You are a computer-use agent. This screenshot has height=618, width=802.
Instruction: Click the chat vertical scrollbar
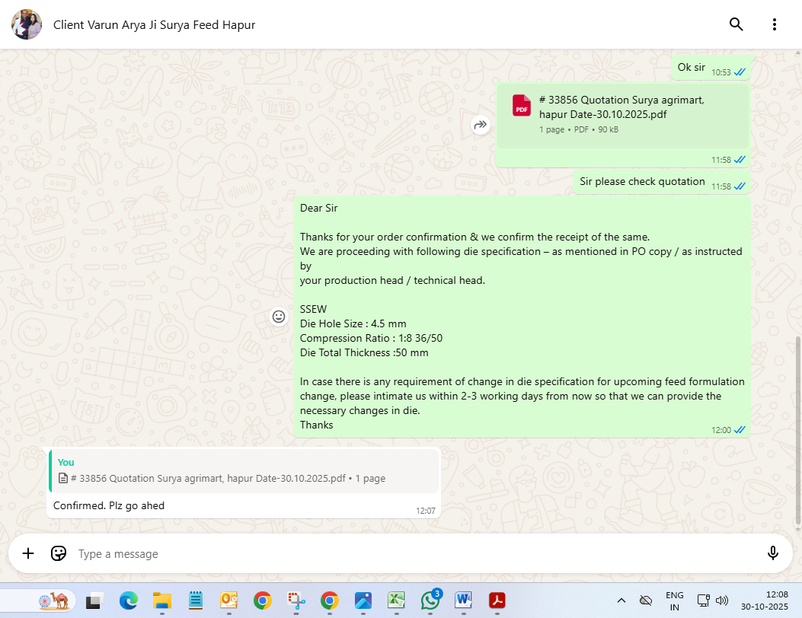coord(797,426)
